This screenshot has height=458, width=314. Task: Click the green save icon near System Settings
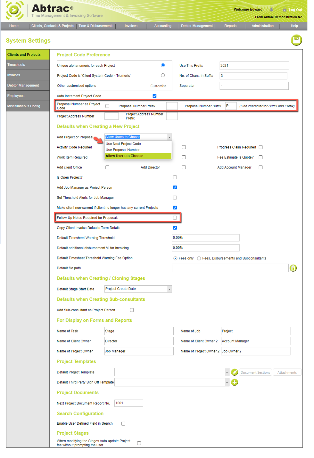[x=296, y=40]
